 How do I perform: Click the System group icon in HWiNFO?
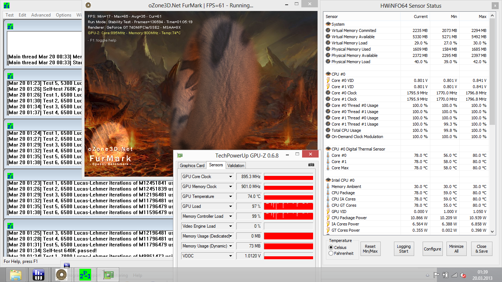[x=328, y=24]
